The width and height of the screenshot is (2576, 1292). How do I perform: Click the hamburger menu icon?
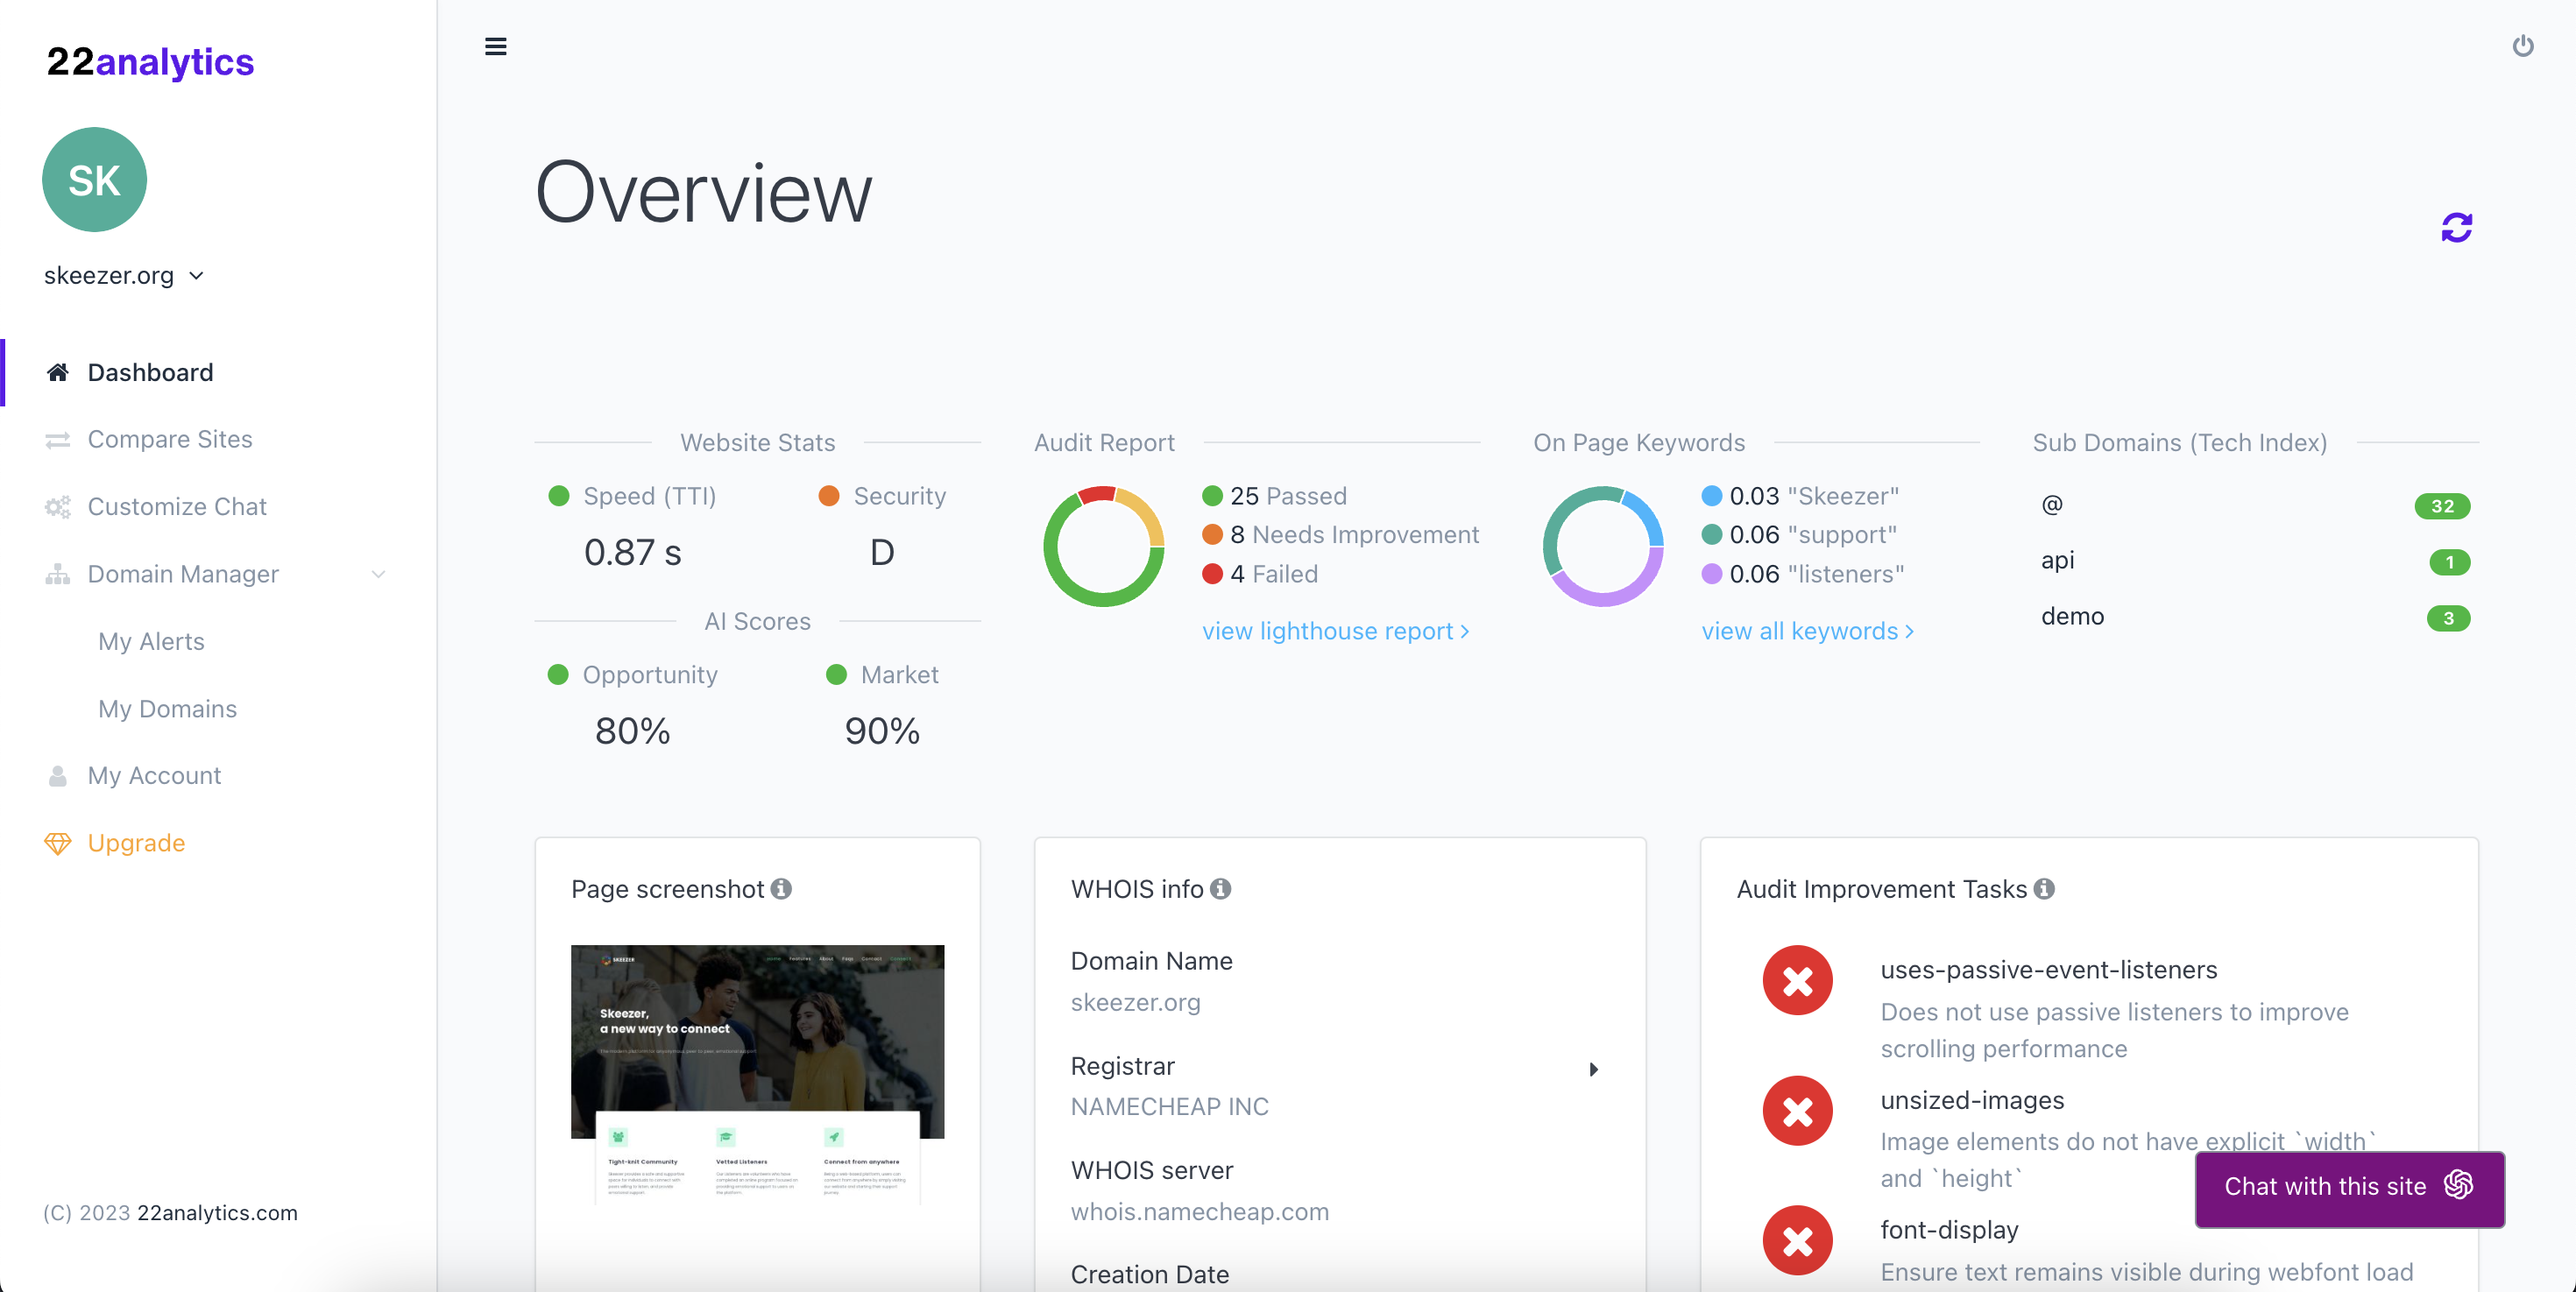[x=495, y=46]
